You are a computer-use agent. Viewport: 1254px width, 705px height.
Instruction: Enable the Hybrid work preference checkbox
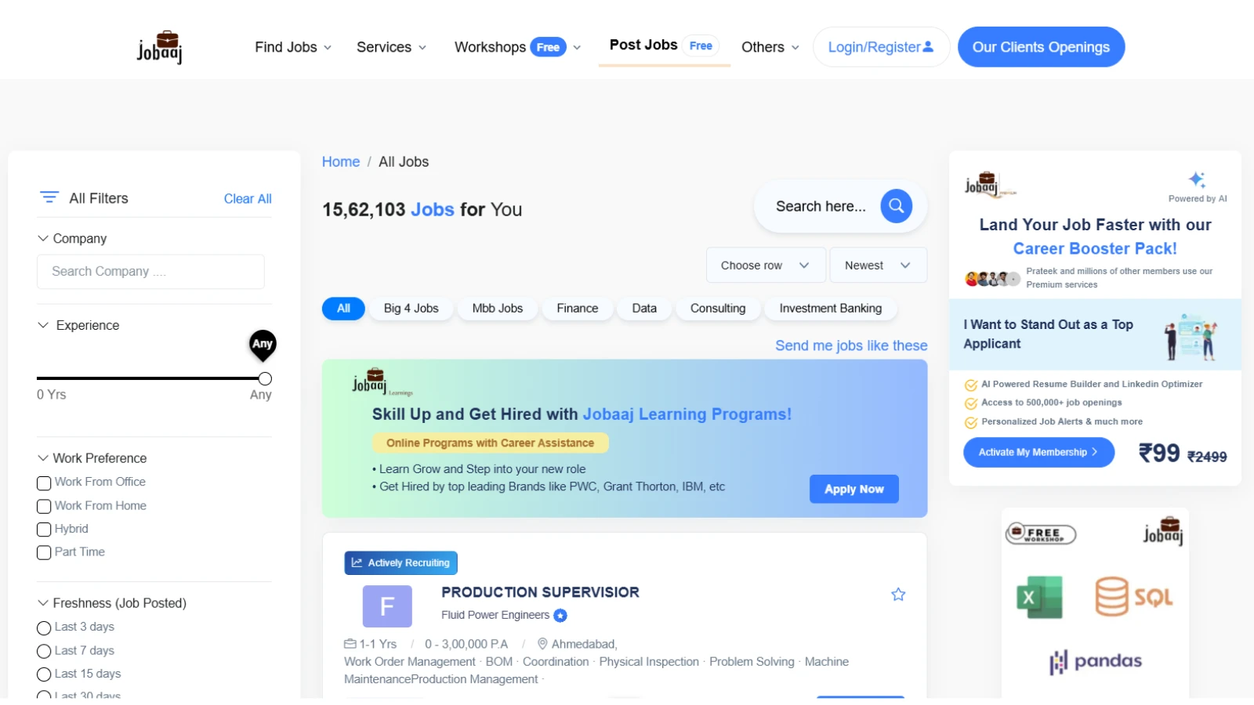pos(44,530)
